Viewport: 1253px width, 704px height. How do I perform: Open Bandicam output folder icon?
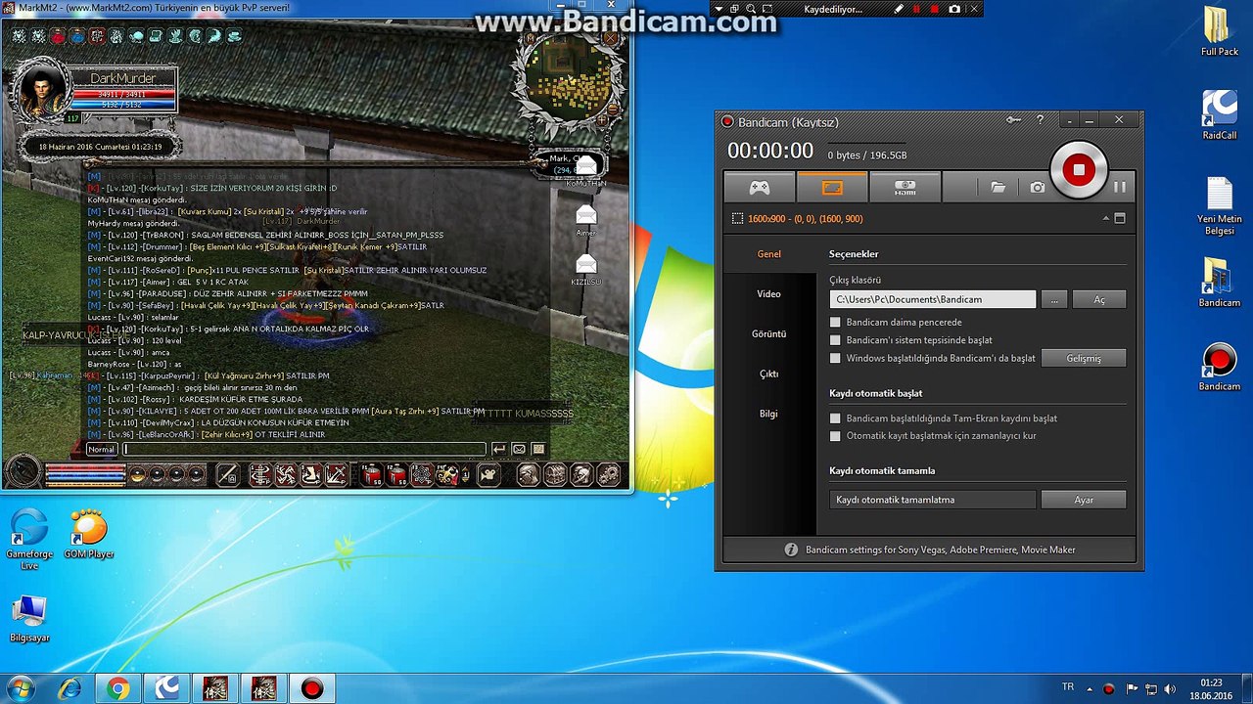998,187
